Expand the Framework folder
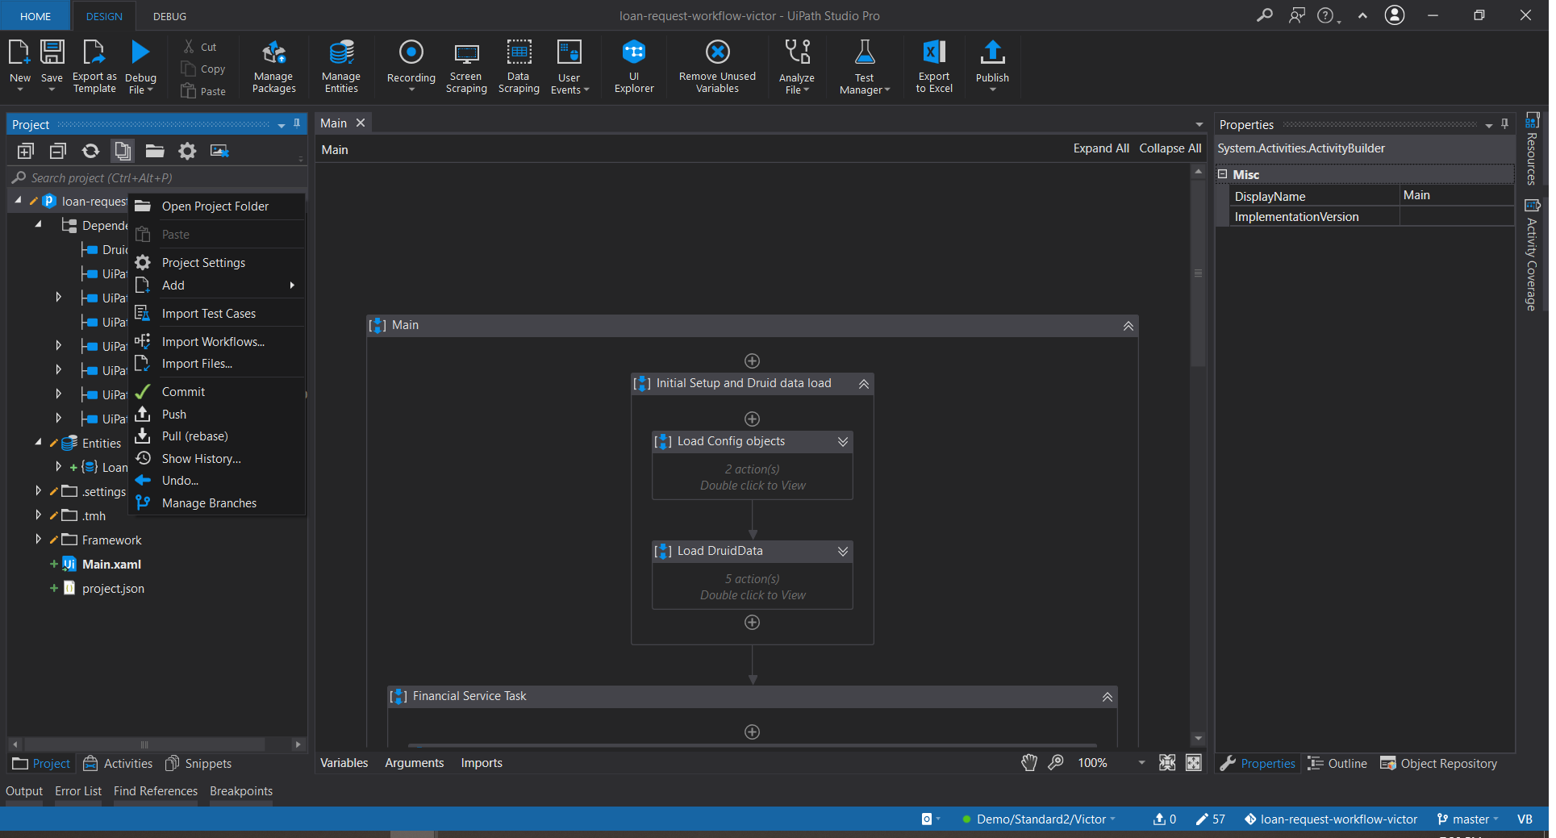The image size is (1556, 838). tap(38, 539)
